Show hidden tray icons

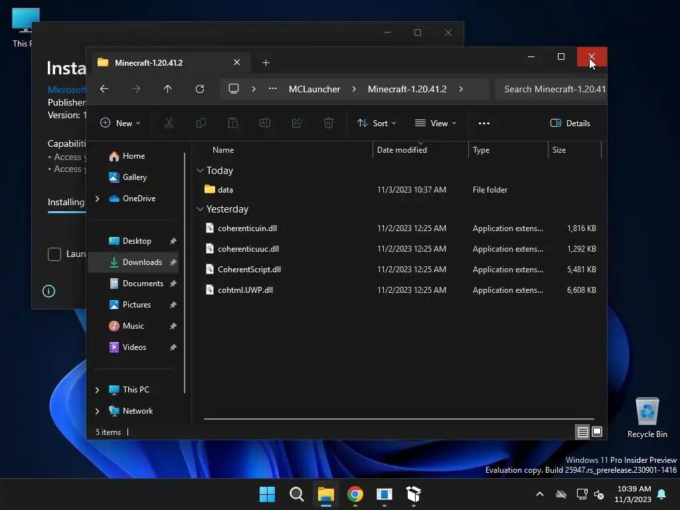tap(540, 494)
